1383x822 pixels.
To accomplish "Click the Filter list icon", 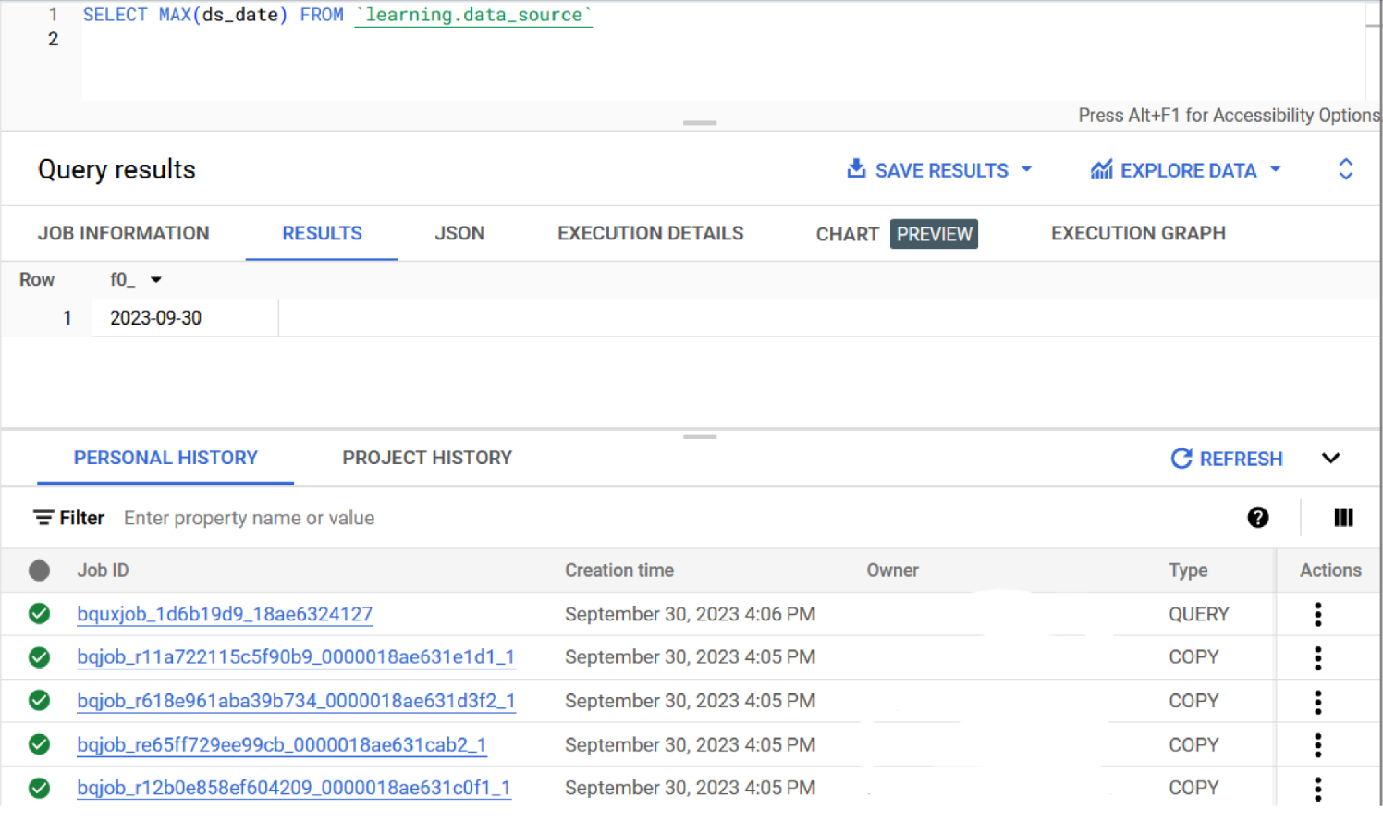I will click(x=43, y=518).
